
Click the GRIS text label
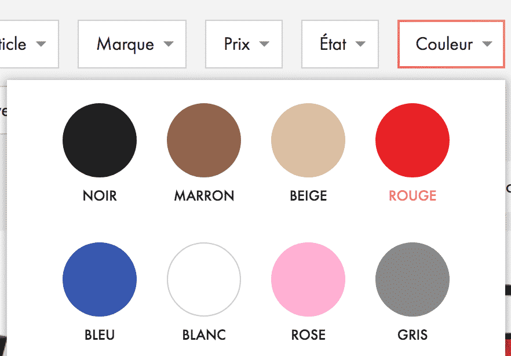[x=412, y=335]
